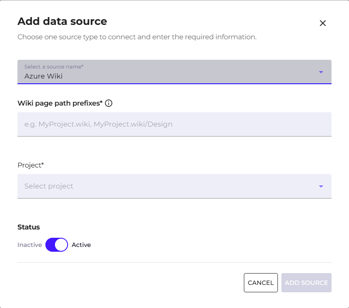The height and width of the screenshot is (308, 349).
Task: Click the Status heading
Action: [x=29, y=227]
